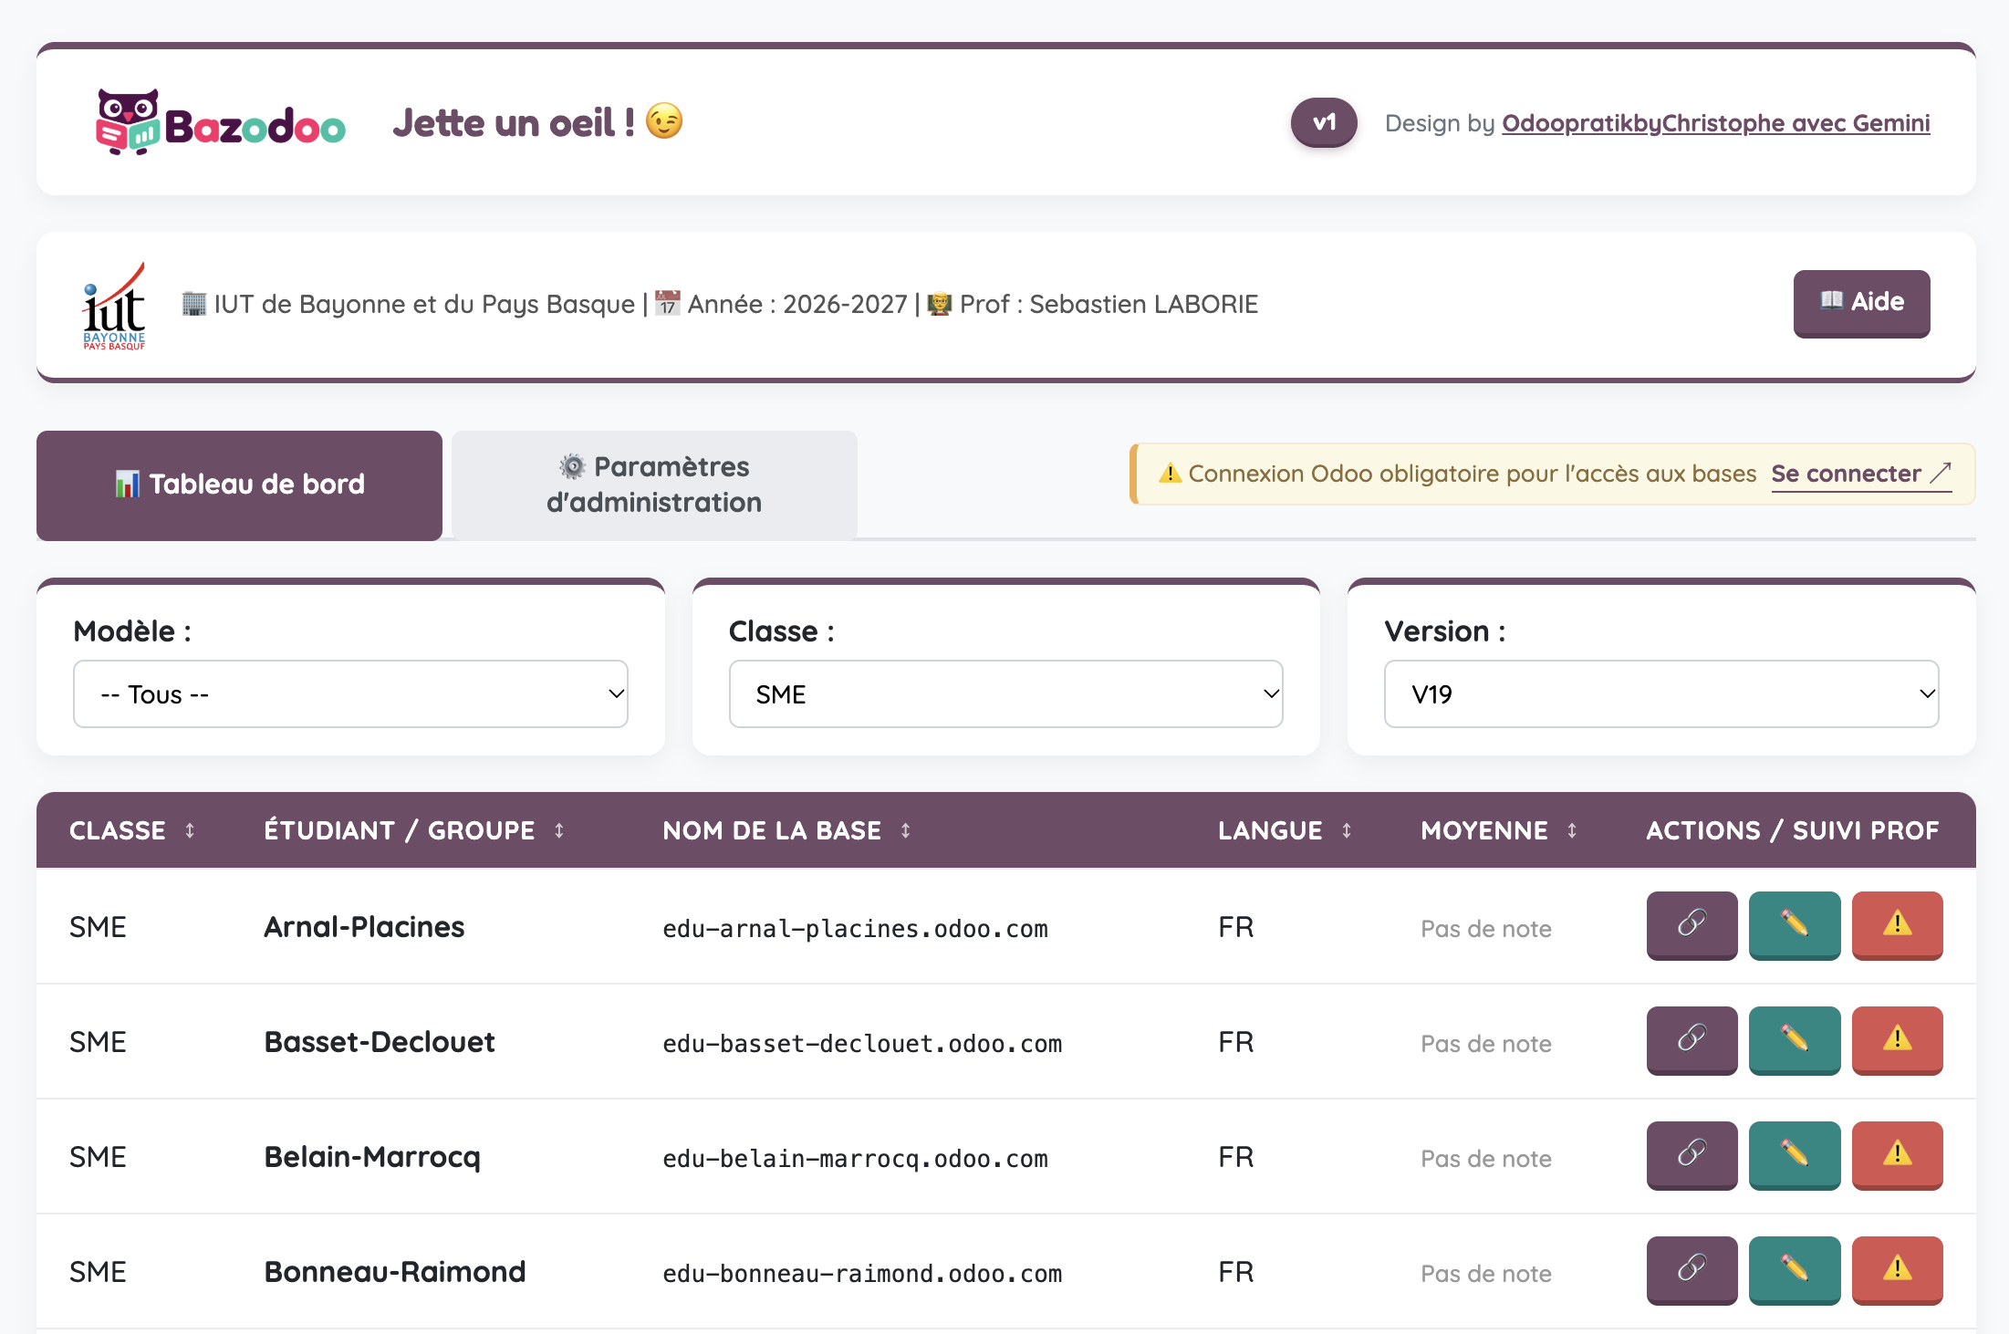Viewport: 2009px width, 1334px height.
Task: Click the Actions / Suivi Prof header
Action: (1793, 830)
